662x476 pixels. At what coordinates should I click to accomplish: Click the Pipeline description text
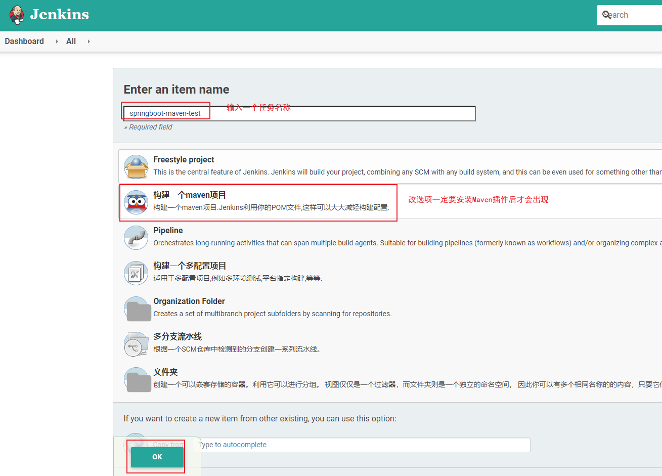408,243
